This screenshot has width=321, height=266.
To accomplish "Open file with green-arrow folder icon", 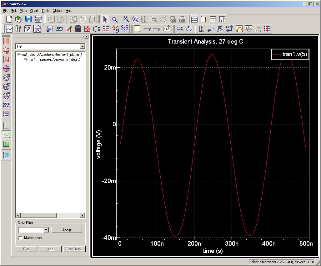I will (x=19, y=19).
